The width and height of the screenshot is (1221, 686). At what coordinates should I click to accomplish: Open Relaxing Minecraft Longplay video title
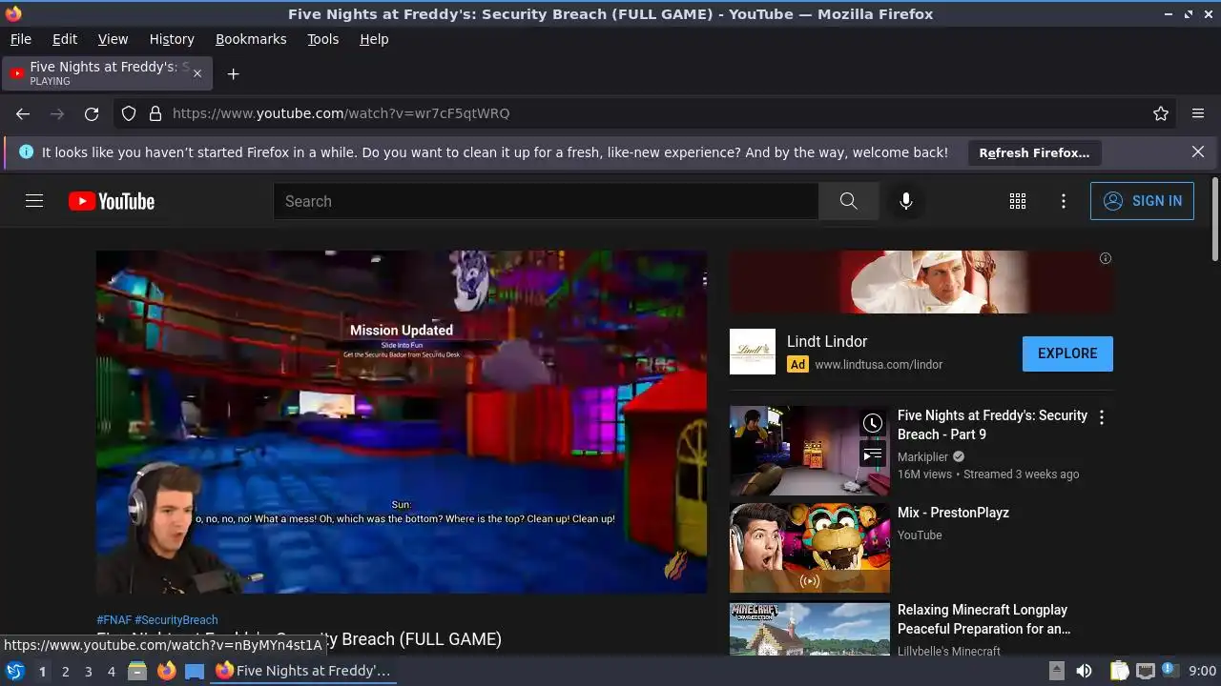click(x=983, y=619)
